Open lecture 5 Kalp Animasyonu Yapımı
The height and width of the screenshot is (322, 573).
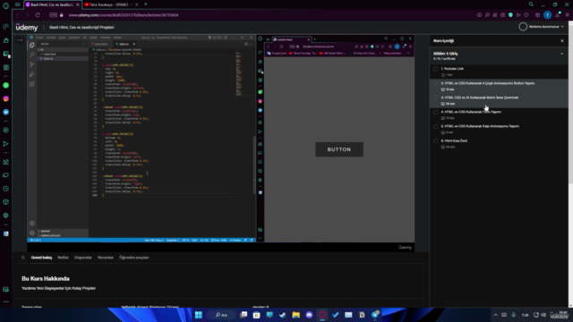tap(499, 129)
